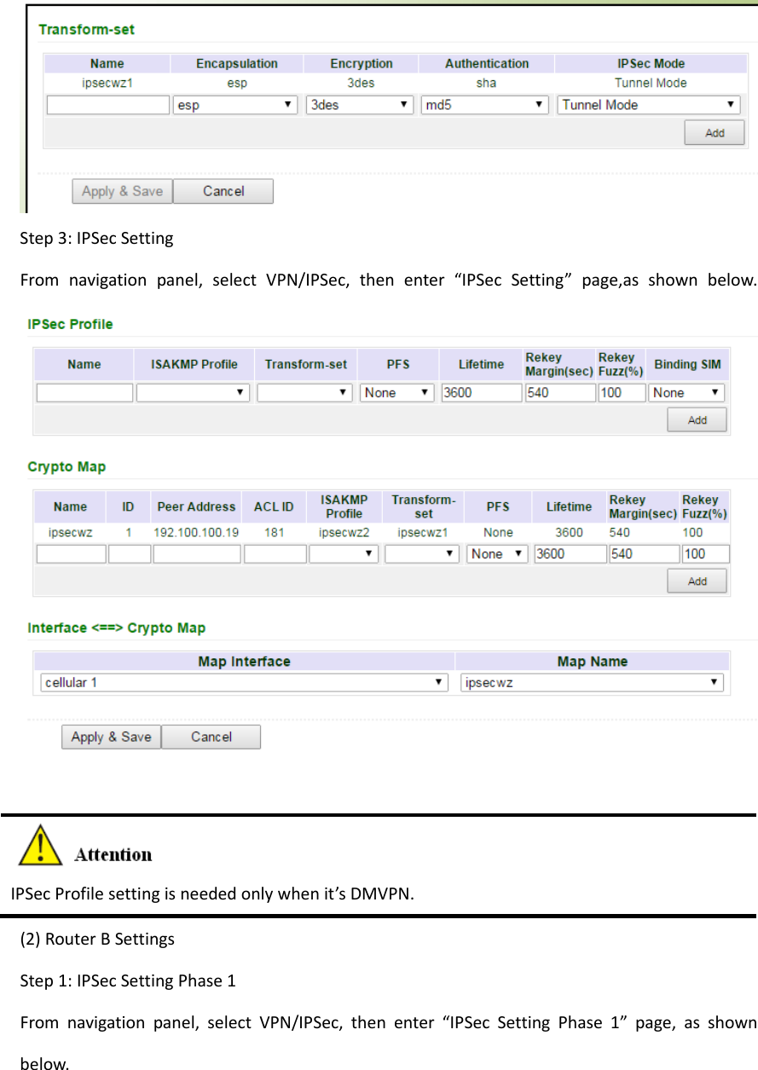Click Cancel below the Transform-set table
The image size is (758, 1070).
click(223, 191)
